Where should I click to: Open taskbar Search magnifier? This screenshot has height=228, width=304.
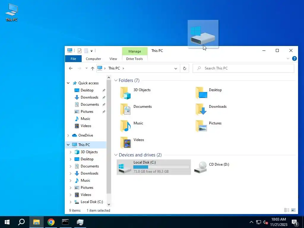[21, 222]
